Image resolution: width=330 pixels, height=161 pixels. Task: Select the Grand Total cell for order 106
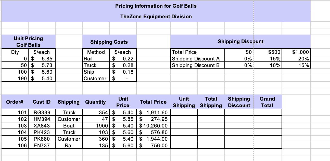[267, 146]
